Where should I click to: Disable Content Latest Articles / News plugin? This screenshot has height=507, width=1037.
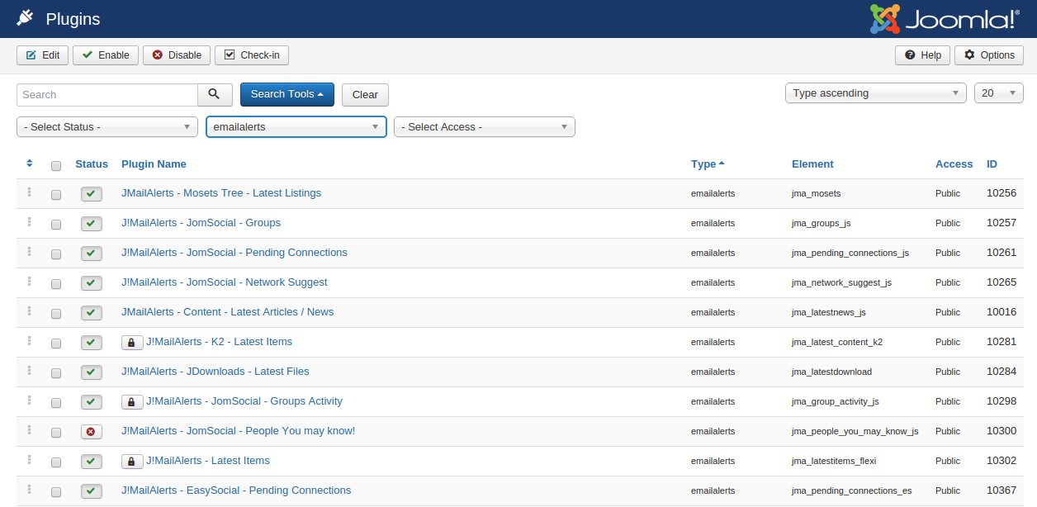92,313
